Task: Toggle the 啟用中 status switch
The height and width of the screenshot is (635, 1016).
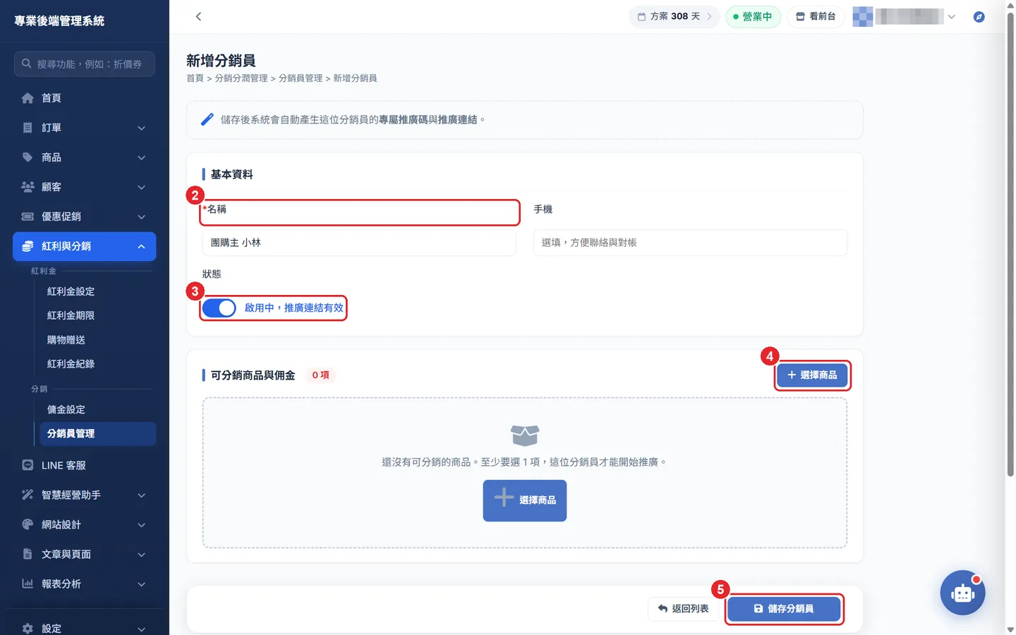Action: click(219, 308)
